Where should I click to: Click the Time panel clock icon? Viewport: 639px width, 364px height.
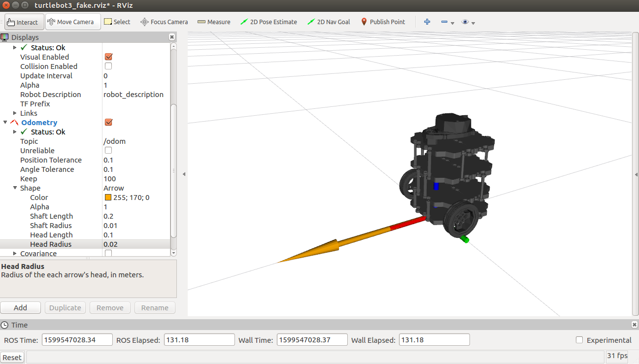coord(5,325)
